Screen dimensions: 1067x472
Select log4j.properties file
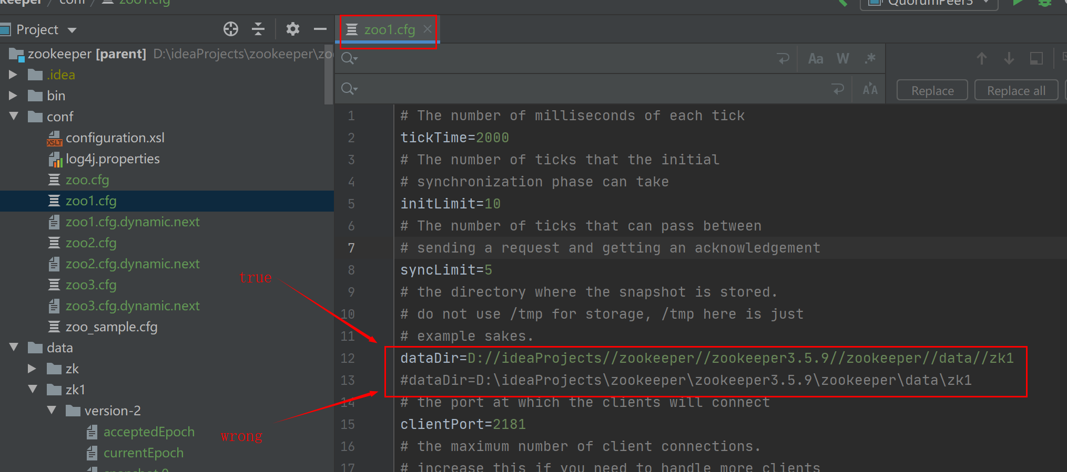click(x=113, y=159)
